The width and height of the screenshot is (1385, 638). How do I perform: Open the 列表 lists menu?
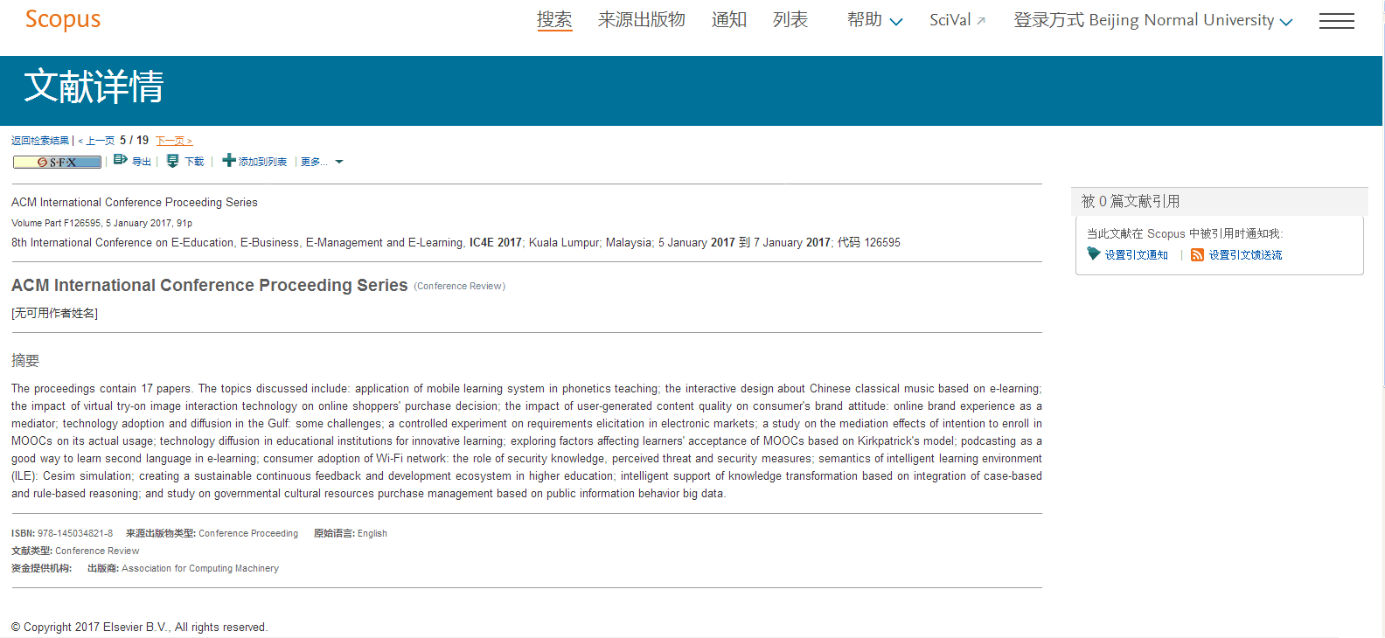790,19
